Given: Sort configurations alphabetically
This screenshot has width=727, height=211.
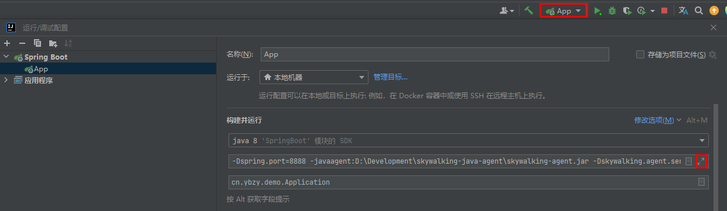Looking at the screenshot, I should [x=68, y=43].
